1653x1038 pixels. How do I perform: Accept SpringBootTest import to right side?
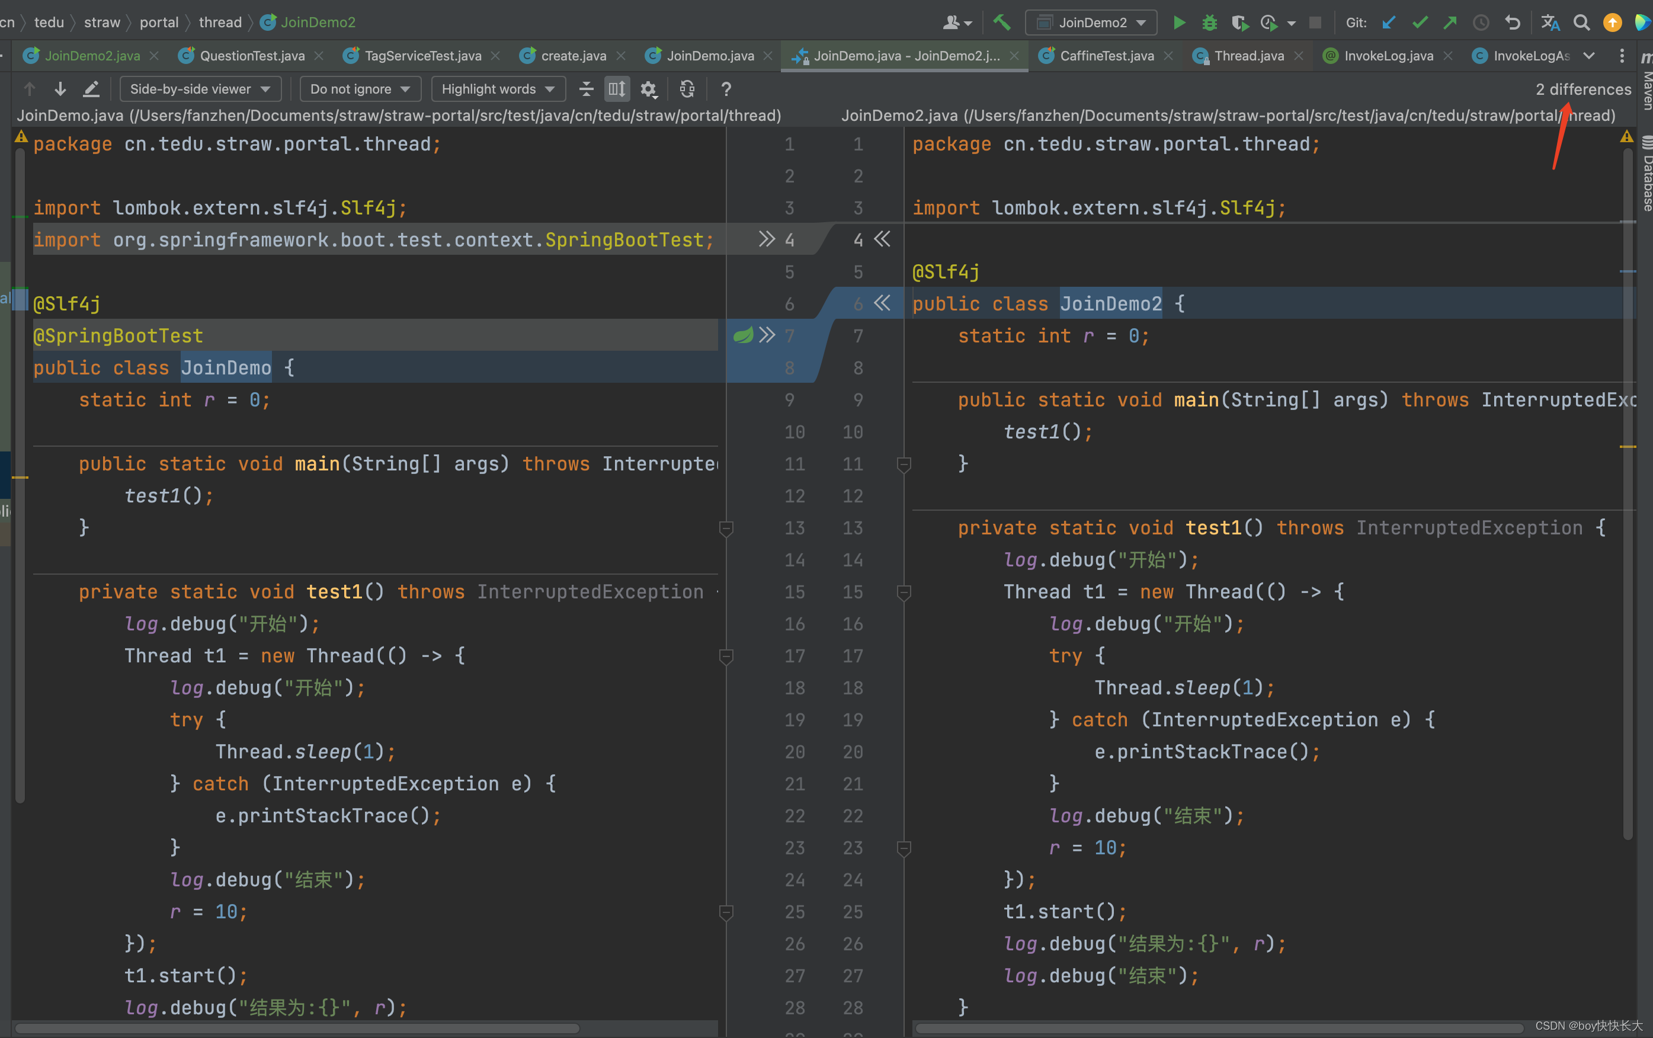click(767, 239)
